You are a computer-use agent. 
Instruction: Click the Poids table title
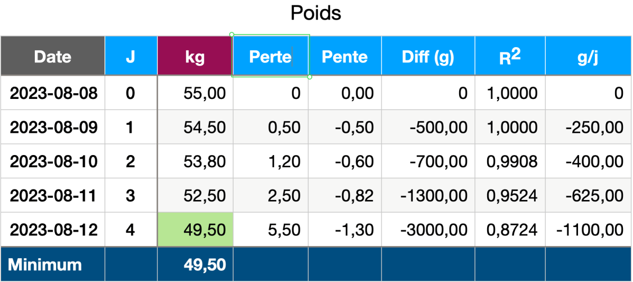pyautogui.click(x=316, y=13)
